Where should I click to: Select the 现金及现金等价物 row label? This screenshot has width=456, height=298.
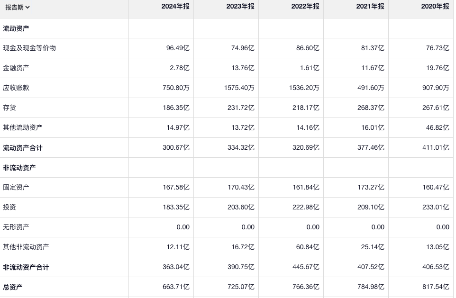click(x=29, y=48)
